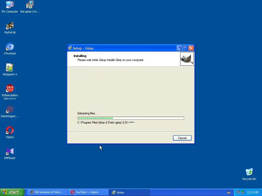Viewport: 262px width, 196px height.
Task: Open the My Computer desktop icon
Action: [10, 7]
